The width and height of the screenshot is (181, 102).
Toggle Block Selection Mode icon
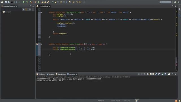click(x=63, y=2)
